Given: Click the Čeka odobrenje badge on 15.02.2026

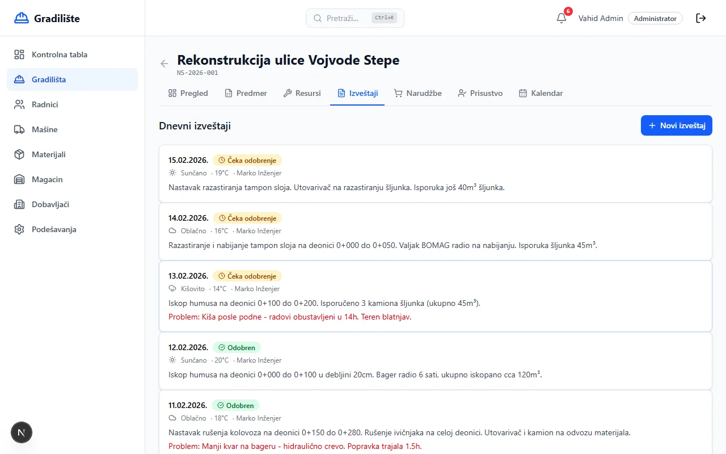Looking at the screenshot, I should point(247,160).
